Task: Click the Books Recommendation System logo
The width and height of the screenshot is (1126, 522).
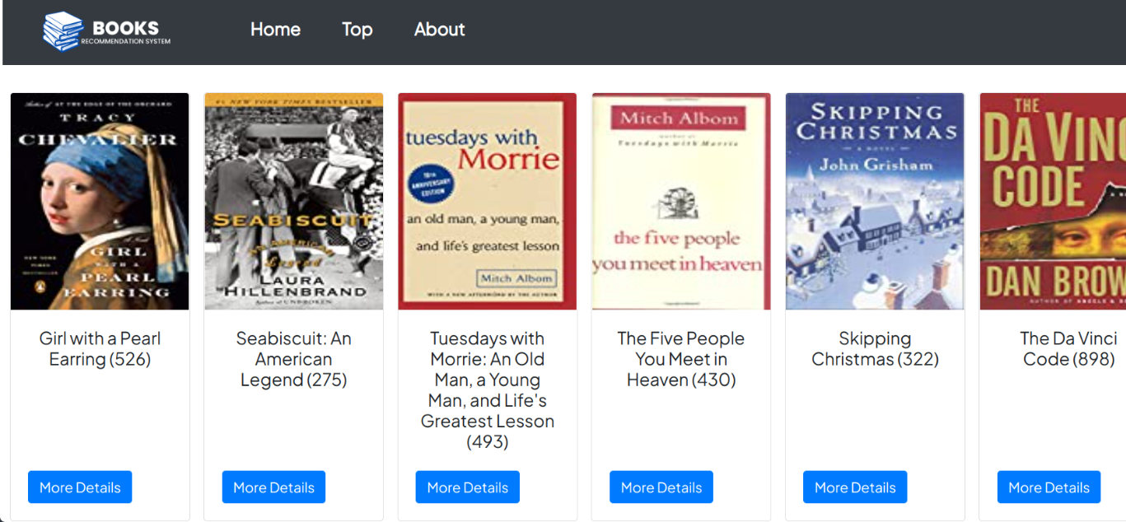Action: [x=107, y=31]
